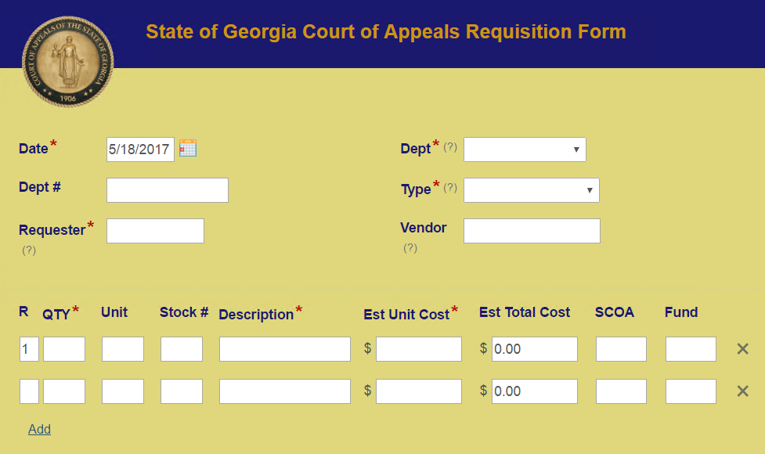Click the Court of Appeals seal logo

[68, 61]
